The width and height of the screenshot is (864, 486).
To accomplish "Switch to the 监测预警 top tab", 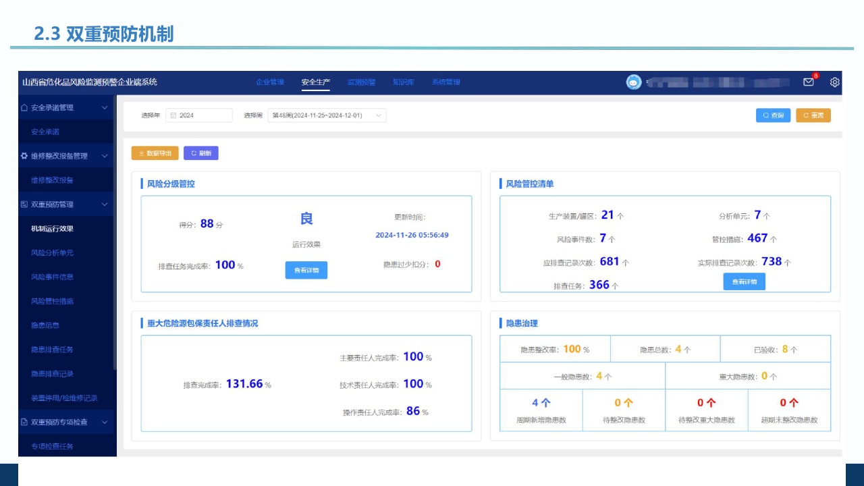I will (361, 82).
